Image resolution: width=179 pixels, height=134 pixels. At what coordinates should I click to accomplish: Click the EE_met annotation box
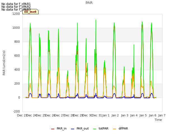(x=30, y=12)
